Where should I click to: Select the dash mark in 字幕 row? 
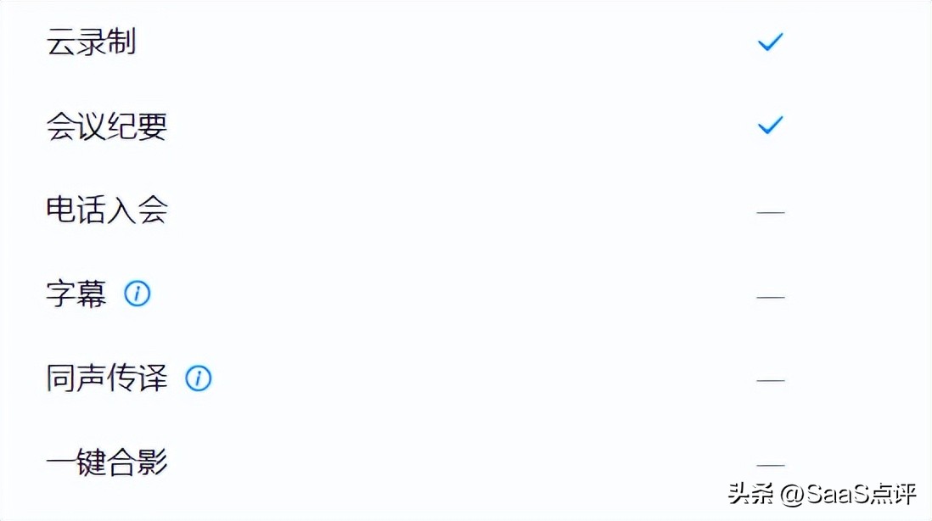click(x=770, y=297)
